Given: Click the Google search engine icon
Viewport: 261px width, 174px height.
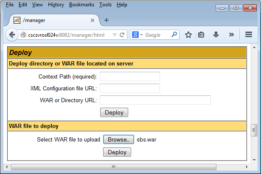Looking at the screenshot, I should coord(135,35).
